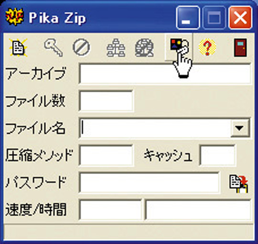Click the time field at right of 速度/時間 row
This screenshot has width=258, height=244.
[198, 210]
